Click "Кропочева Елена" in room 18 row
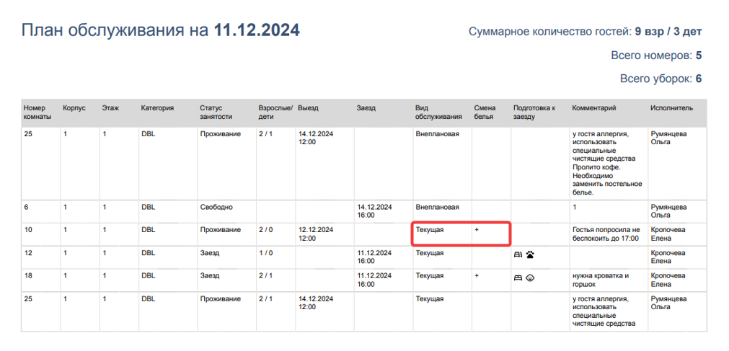The image size is (729, 351). click(x=668, y=280)
